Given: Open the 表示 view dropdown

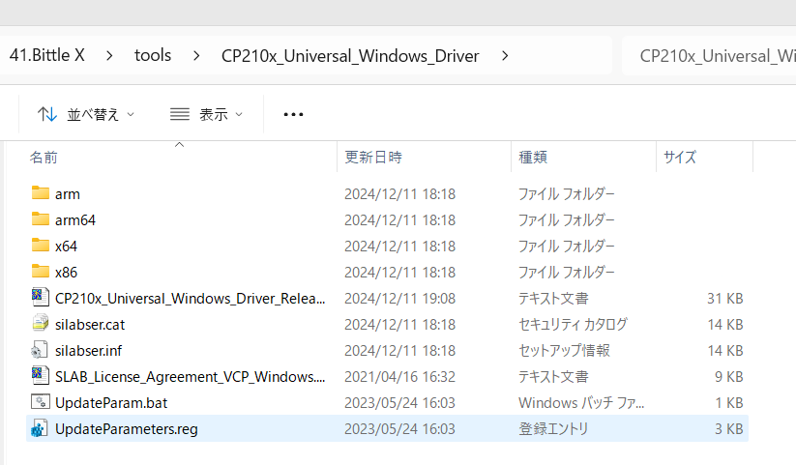Looking at the screenshot, I should click(x=206, y=114).
